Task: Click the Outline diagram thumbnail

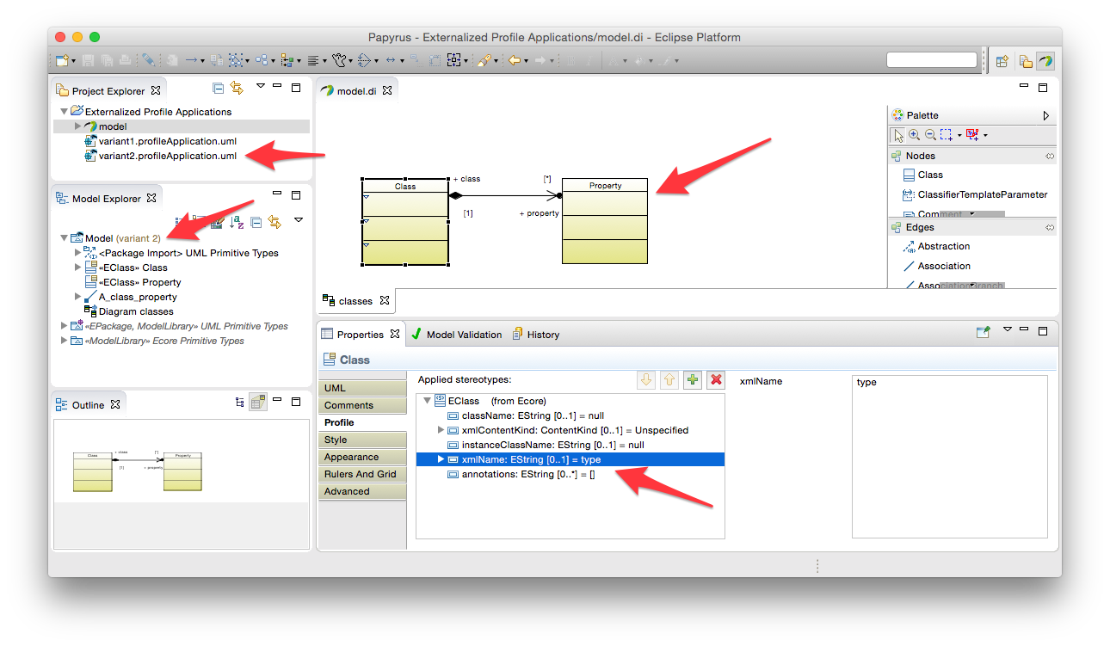Action: [x=181, y=461]
